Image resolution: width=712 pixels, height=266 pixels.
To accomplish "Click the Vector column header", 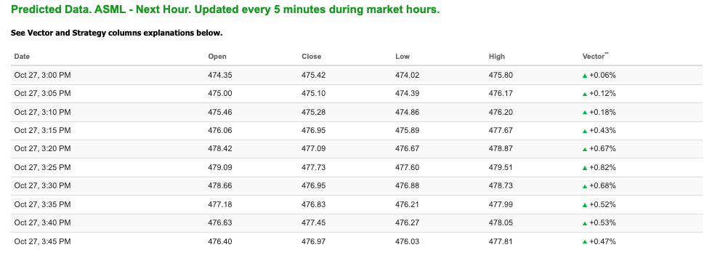I will (x=595, y=56).
